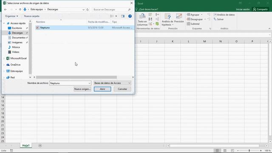Collapse the ribbon with the chevron
The width and height of the screenshot is (272, 153).
[x=269, y=28]
